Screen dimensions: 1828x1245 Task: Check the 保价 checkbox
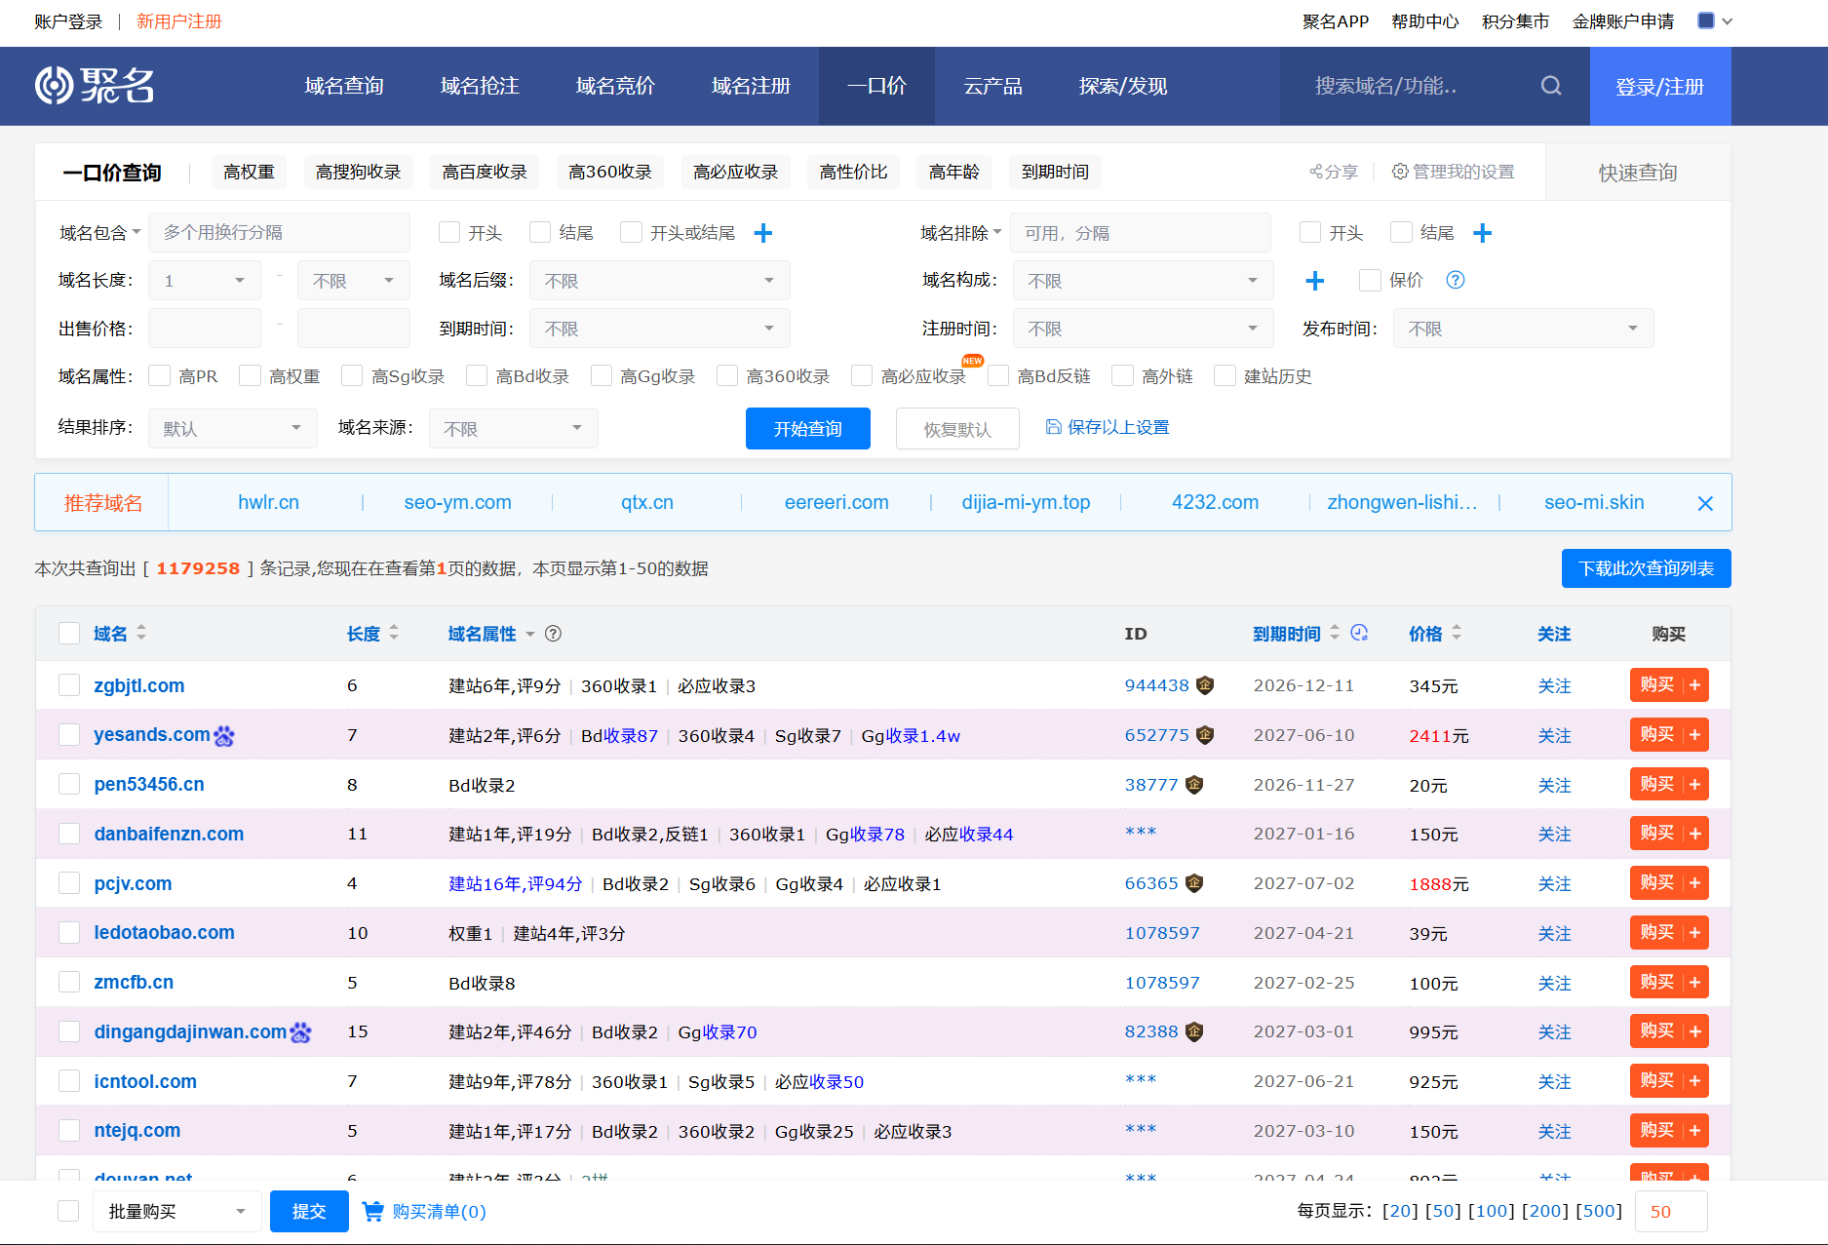[x=1370, y=281]
